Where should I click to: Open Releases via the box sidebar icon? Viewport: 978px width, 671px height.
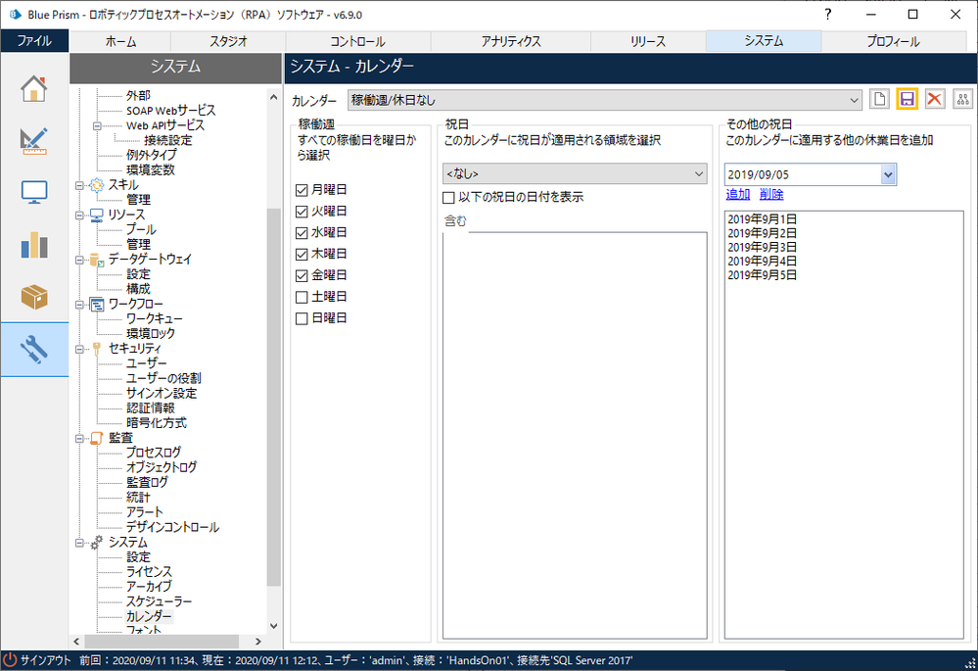pos(33,297)
